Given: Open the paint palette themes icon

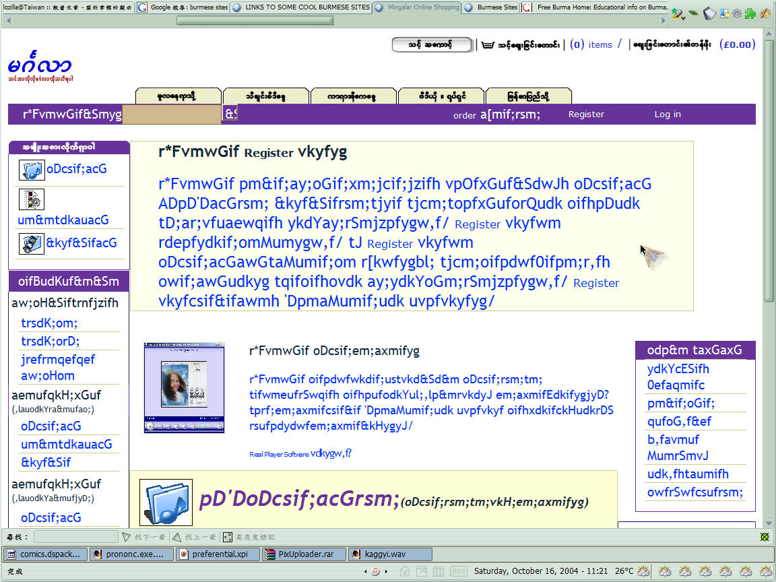Looking at the screenshot, I should (765, 13).
